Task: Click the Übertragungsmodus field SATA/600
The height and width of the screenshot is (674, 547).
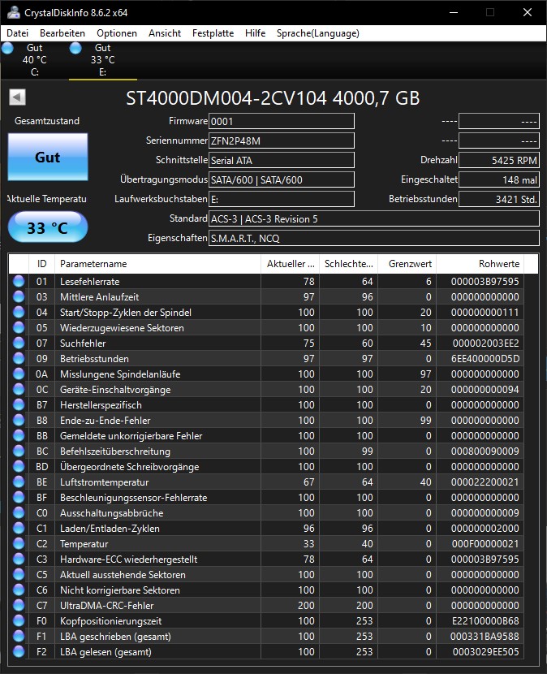Action: (x=282, y=179)
